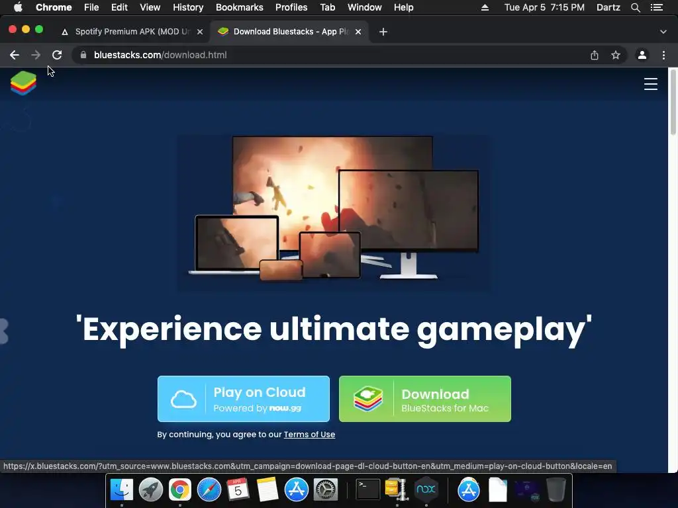Open Nox player from the Dock
The width and height of the screenshot is (678, 508).
point(426,489)
